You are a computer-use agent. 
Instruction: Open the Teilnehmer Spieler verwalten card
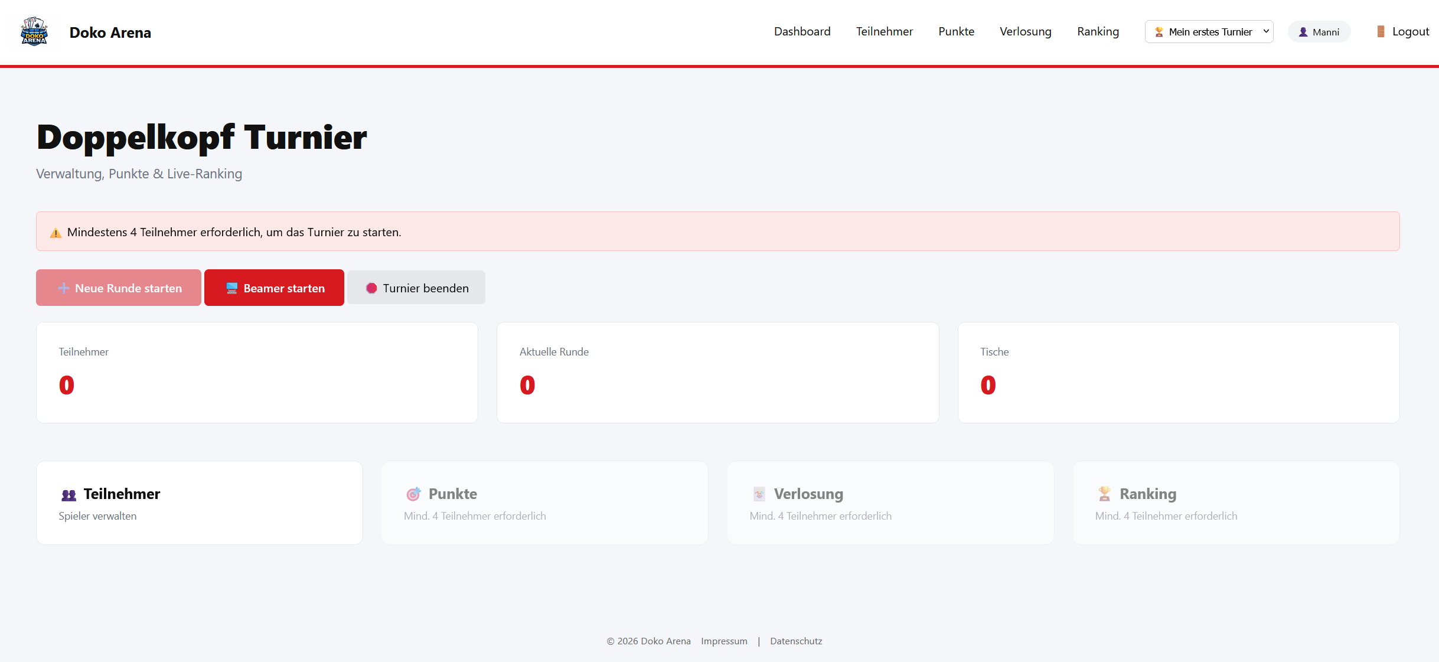coord(199,503)
